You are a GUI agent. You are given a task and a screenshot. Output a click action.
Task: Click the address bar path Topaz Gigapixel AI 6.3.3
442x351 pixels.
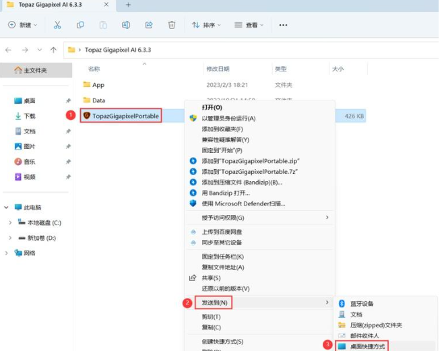pyautogui.click(x=118, y=50)
